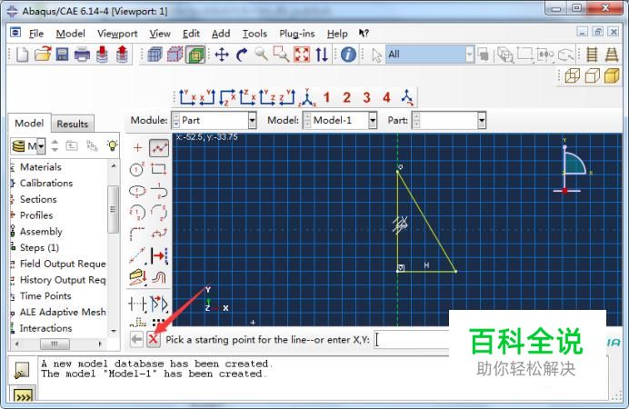629x409 pixels.
Task: Select the Sections tree item
Action: 38,199
